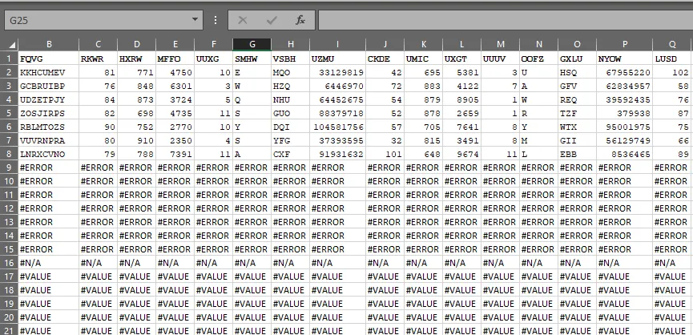Image resolution: width=693 pixels, height=335 pixels.
Task: Click the formula bar input area
Action: tap(506, 20)
